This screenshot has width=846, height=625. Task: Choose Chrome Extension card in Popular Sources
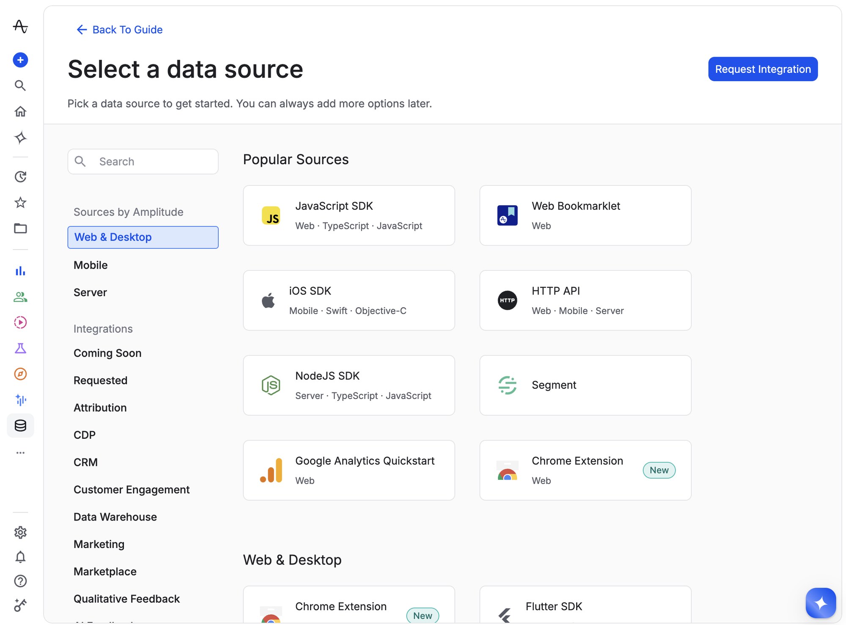point(585,470)
